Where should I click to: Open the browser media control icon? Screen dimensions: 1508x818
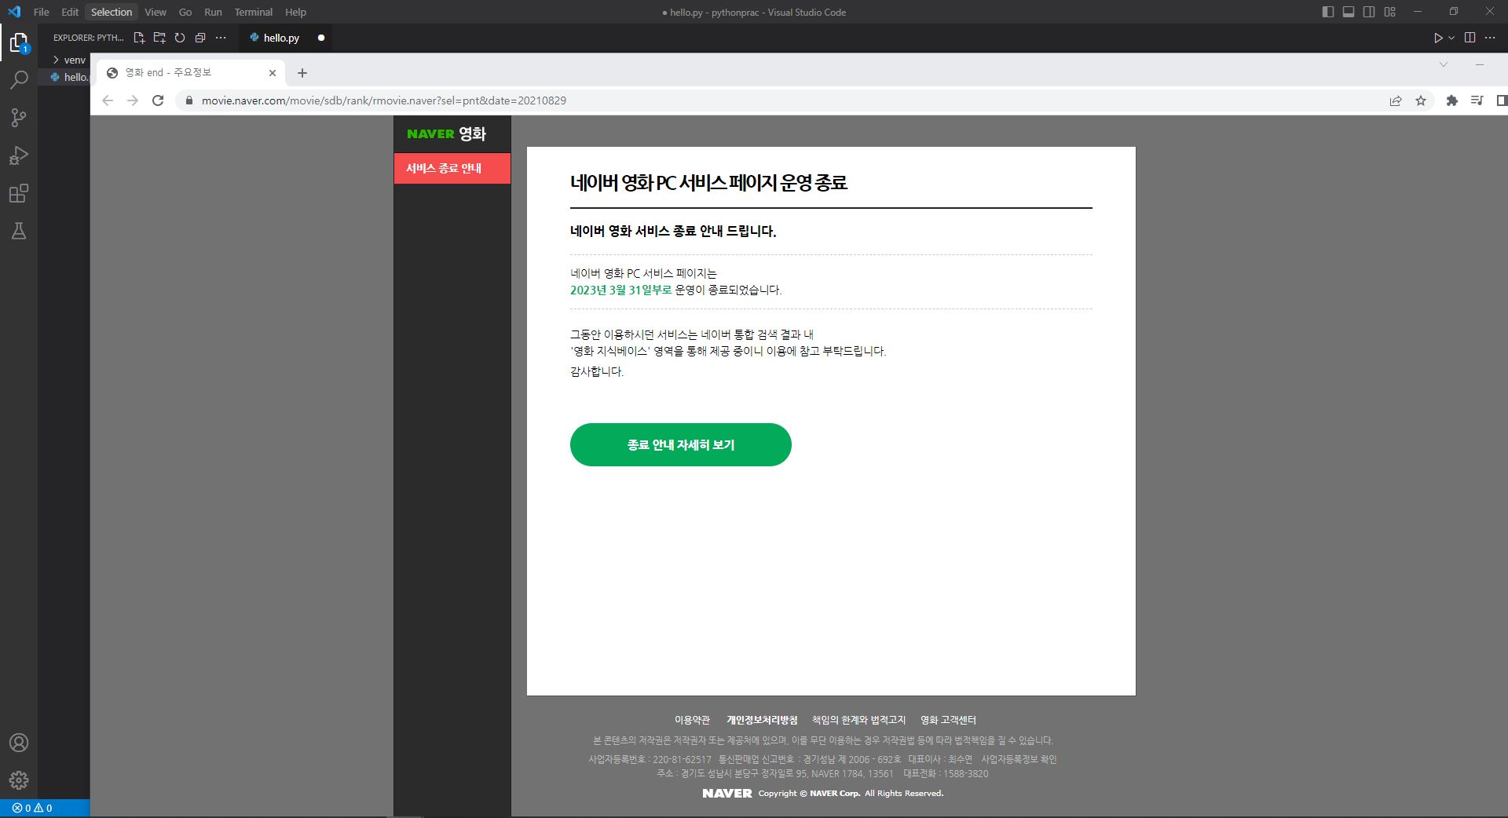(1477, 100)
